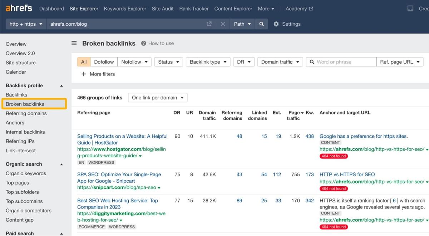Open the Status filter dropdown
The image size is (429, 236).
pos(169,62)
